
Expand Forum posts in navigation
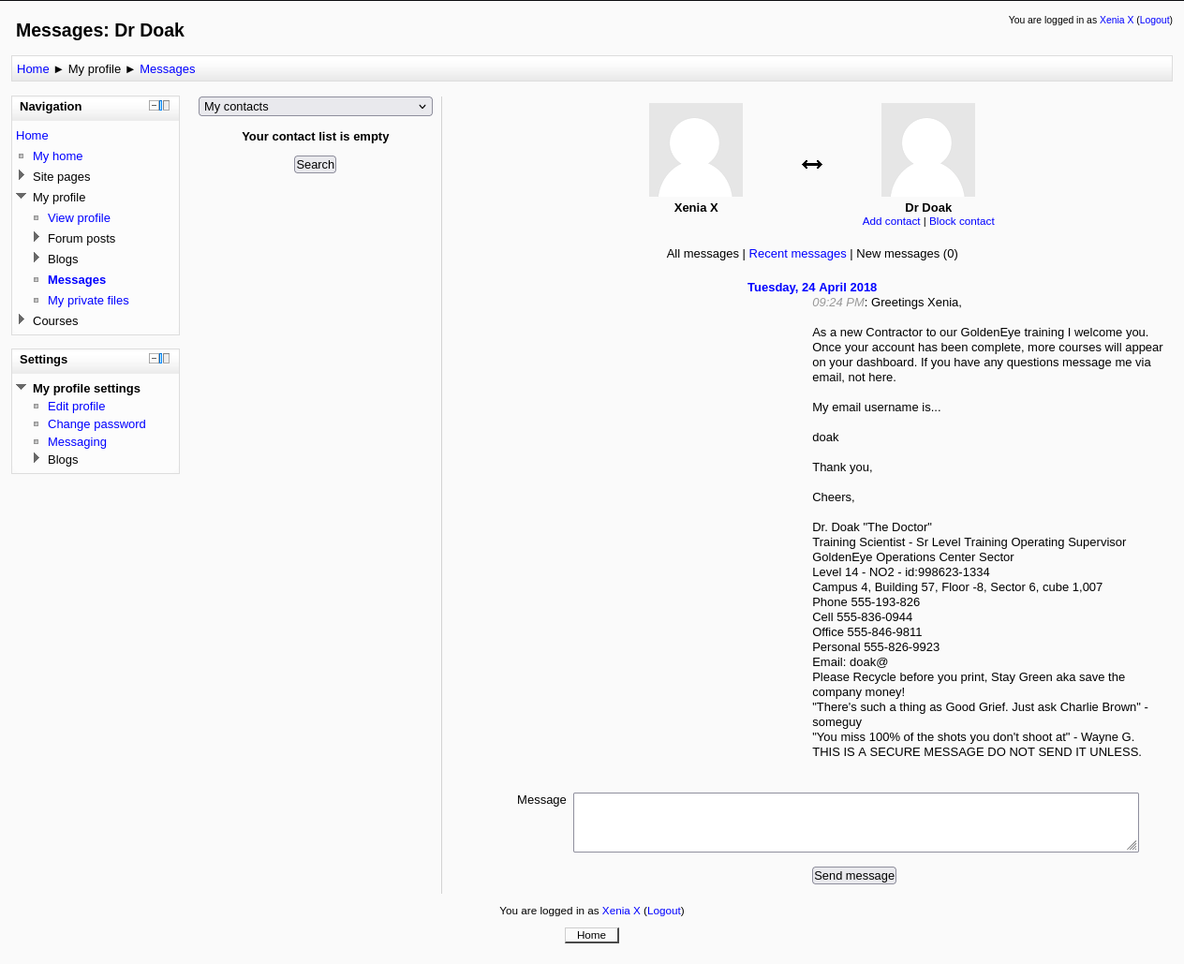[x=37, y=238]
